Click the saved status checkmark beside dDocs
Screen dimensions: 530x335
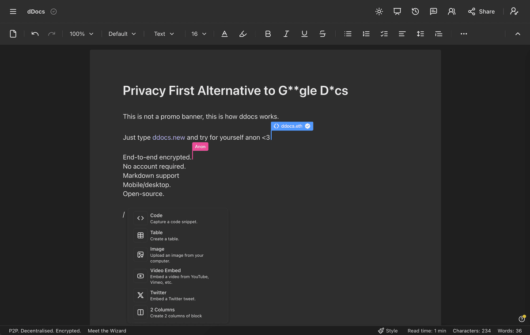click(x=53, y=11)
